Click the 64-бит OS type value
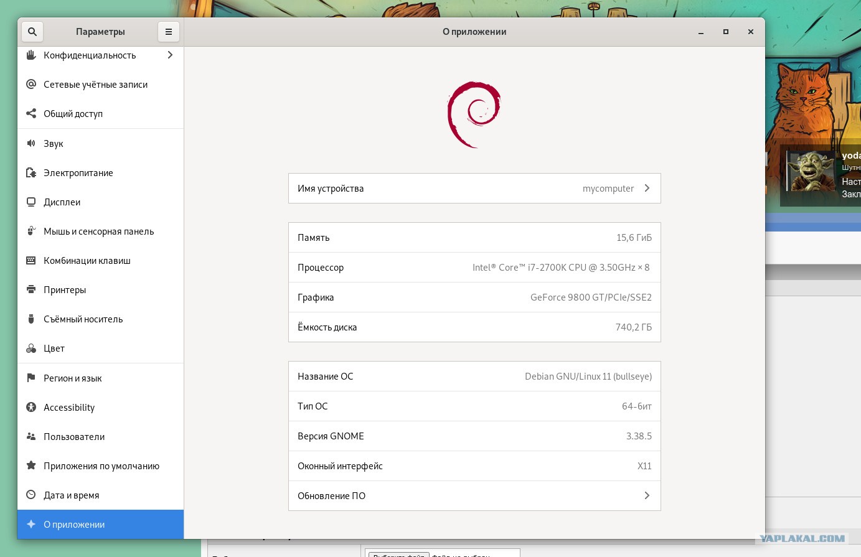This screenshot has height=557, width=861. pos(637,406)
